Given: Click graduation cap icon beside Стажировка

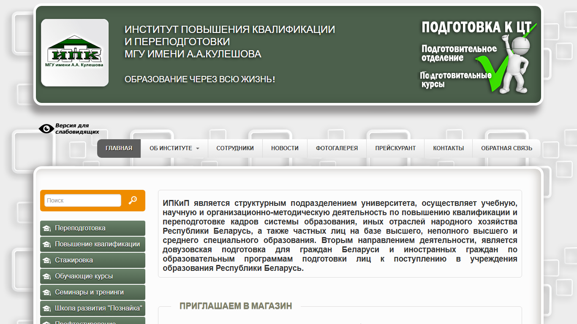Looking at the screenshot, I should [46, 261].
